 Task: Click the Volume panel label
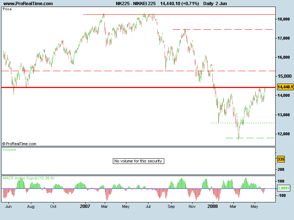(9, 150)
